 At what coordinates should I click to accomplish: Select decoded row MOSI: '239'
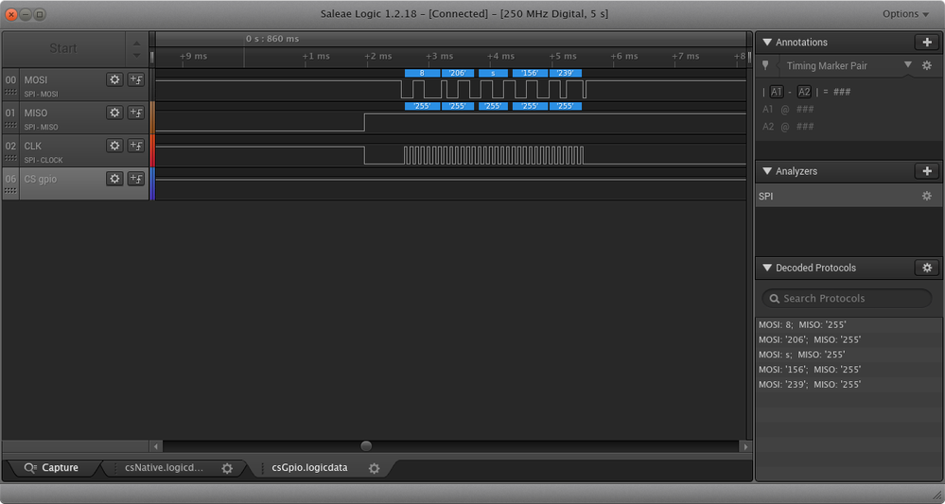(847, 384)
